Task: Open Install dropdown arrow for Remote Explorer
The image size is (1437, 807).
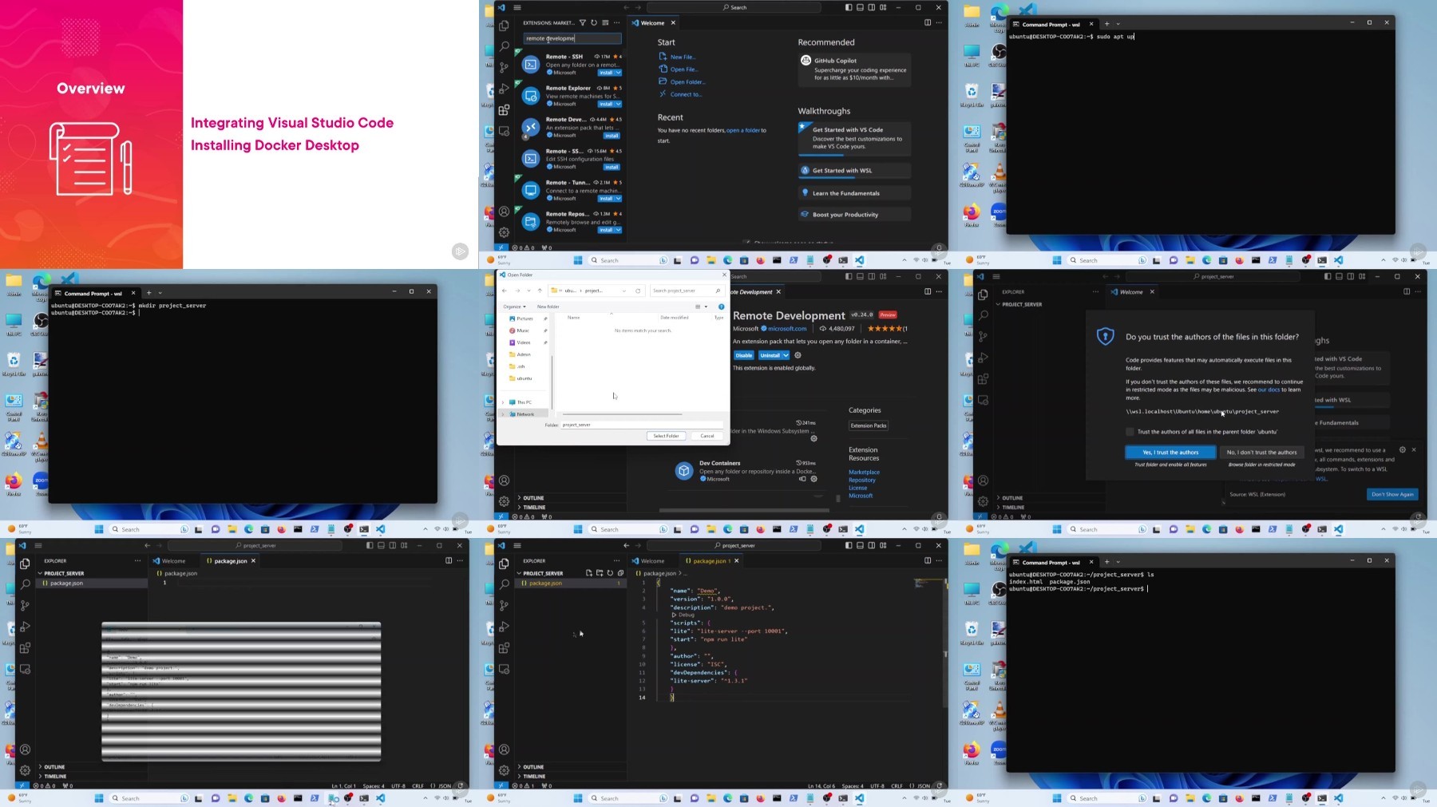Action: click(619, 104)
